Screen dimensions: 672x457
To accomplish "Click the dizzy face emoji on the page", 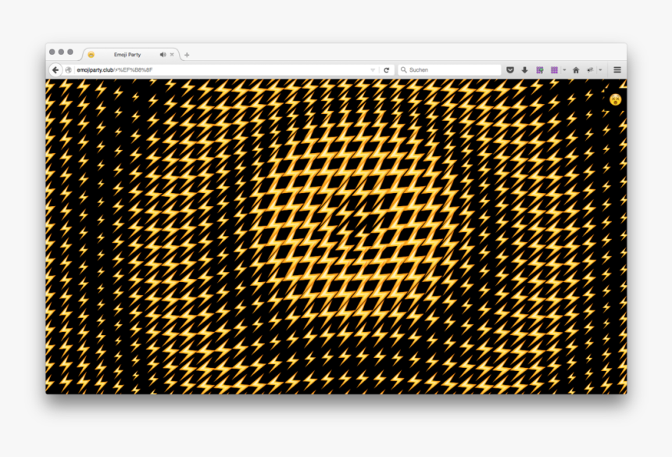I will click(616, 99).
